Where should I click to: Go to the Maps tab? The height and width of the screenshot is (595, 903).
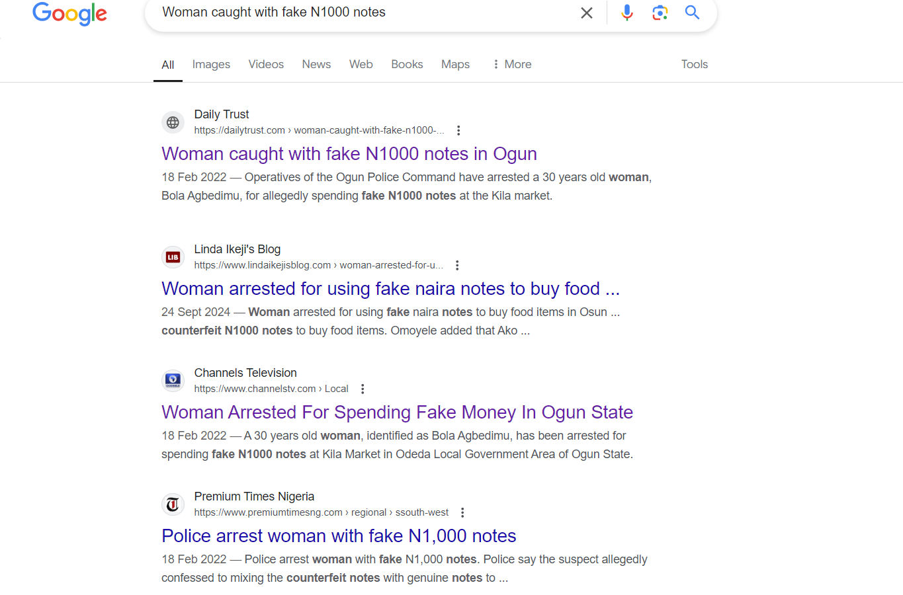click(x=455, y=64)
